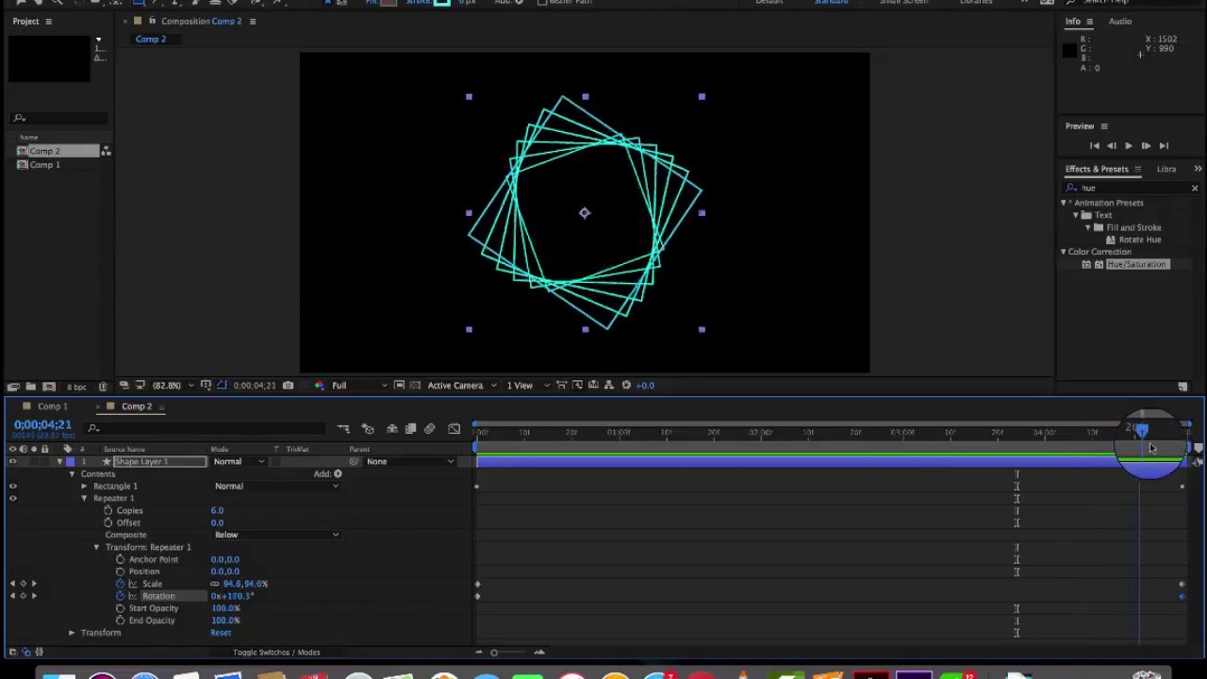Jump to first frame in Preview panel
Viewport: 1207px width, 679px height.
pos(1094,146)
